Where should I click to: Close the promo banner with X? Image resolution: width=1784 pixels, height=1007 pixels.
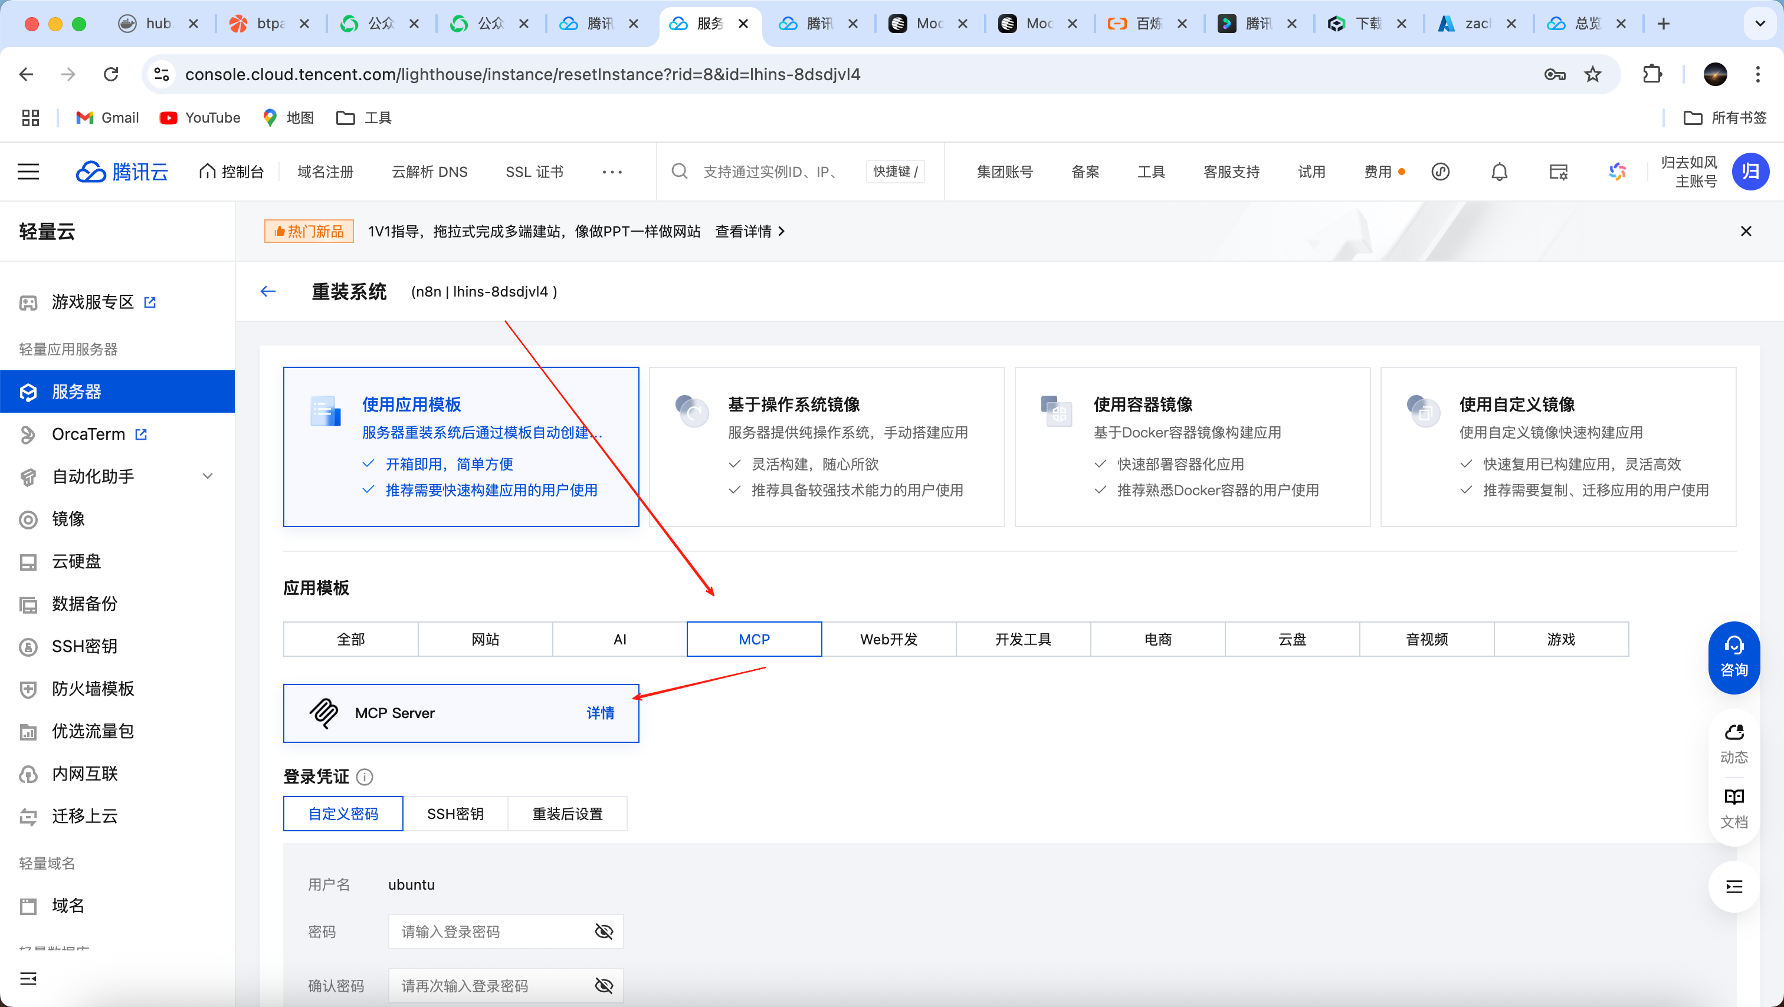pyautogui.click(x=1746, y=231)
